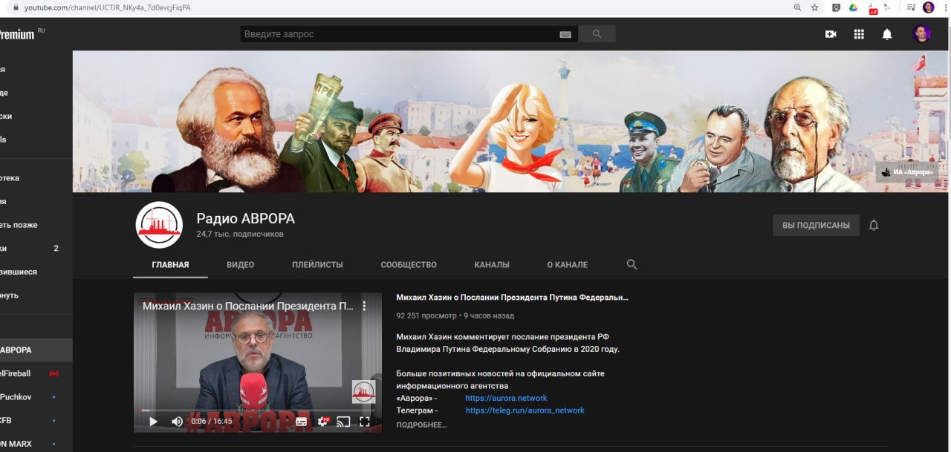Toggle subtitles on the video player
Screen dimensions: 951x452
coord(301,422)
